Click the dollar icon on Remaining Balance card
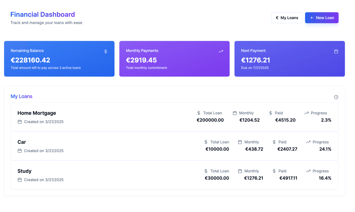The height and width of the screenshot is (212, 355). (106, 52)
